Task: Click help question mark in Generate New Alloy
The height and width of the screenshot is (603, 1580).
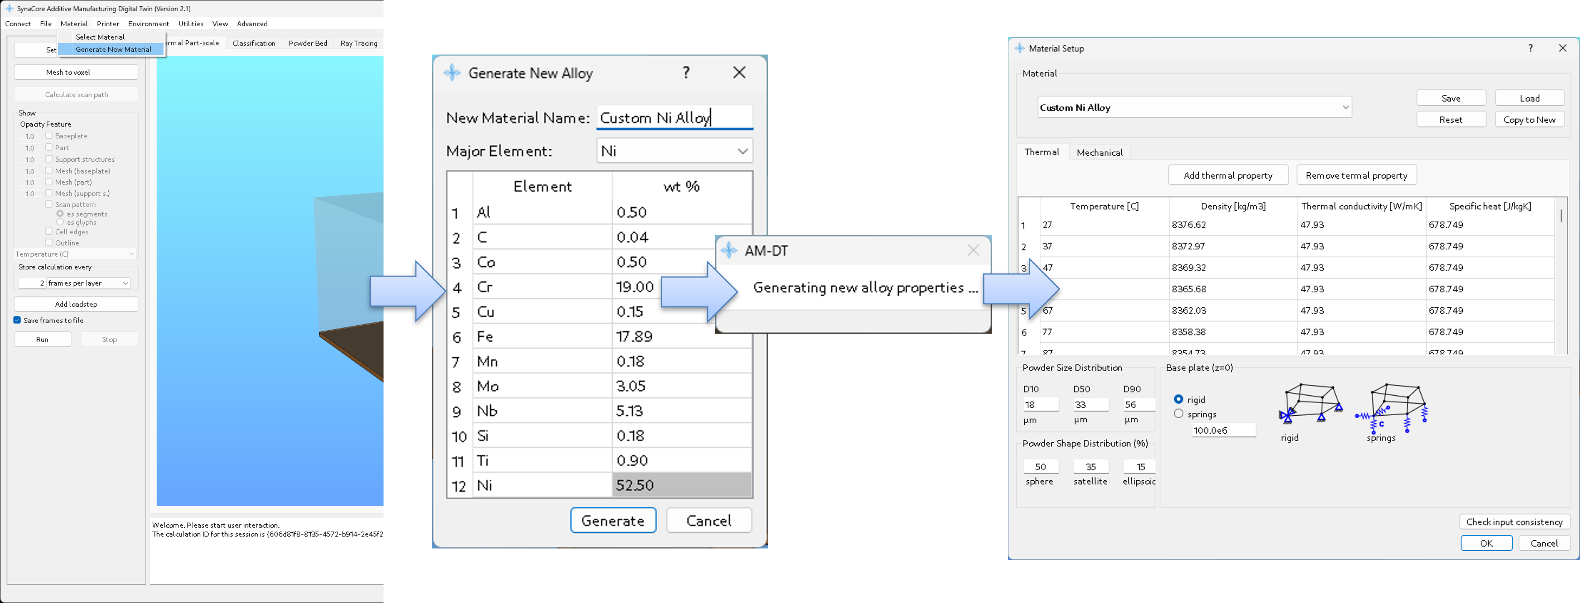Action: [x=686, y=72]
